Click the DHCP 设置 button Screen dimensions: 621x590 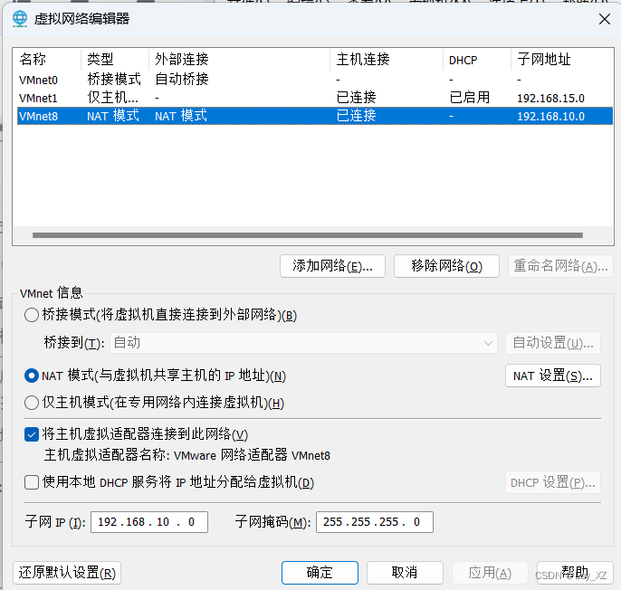point(553,482)
